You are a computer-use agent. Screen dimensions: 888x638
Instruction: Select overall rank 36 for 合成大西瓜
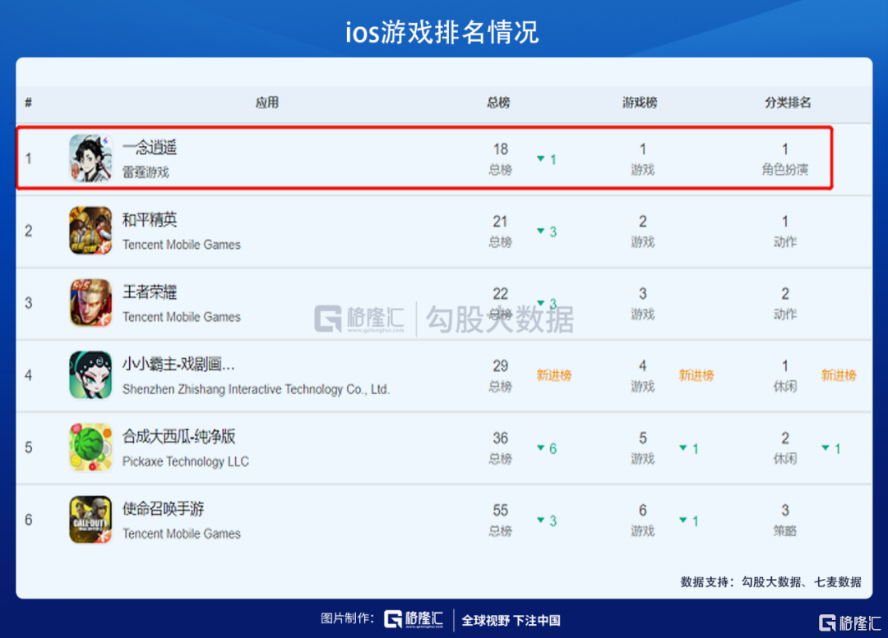pos(500,438)
